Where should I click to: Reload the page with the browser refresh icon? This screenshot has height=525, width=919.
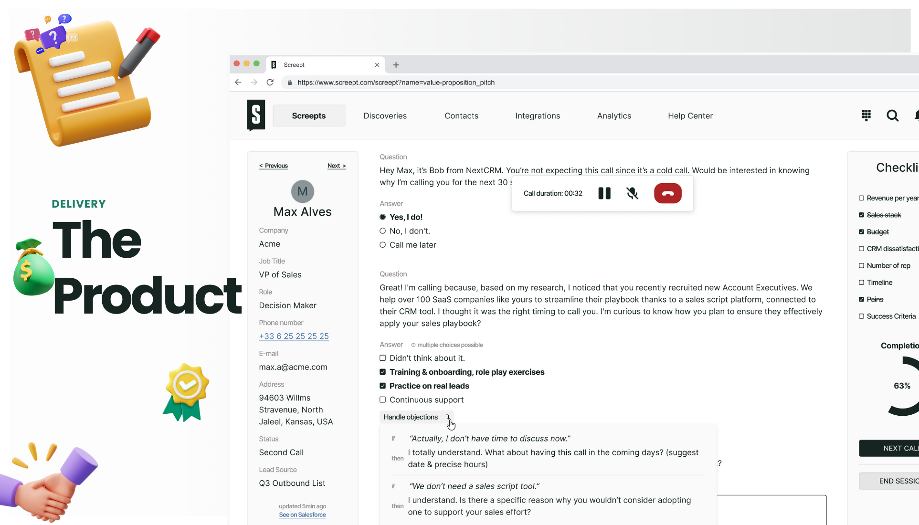pos(270,82)
